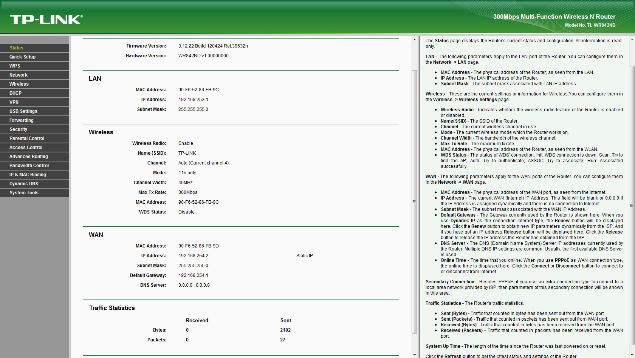Click down arrow of help panel scrollbar
The height and width of the screenshot is (358, 635).
pos(632,355)
